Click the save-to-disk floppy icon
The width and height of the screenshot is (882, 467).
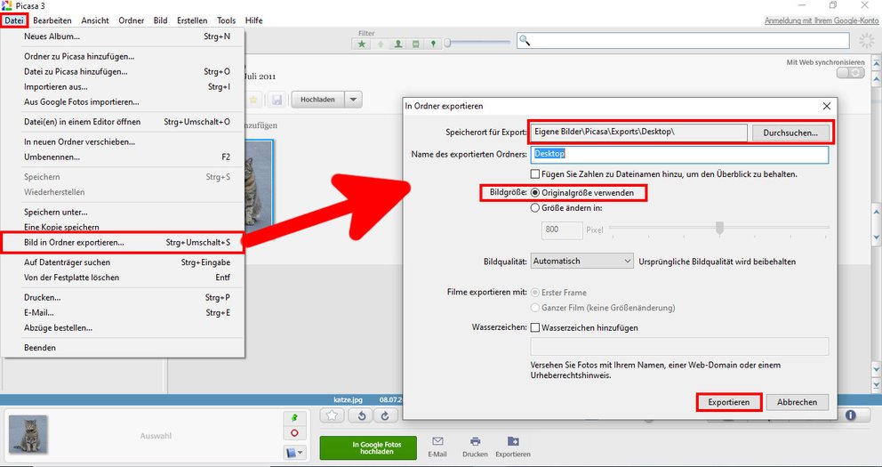click(277, 100)
